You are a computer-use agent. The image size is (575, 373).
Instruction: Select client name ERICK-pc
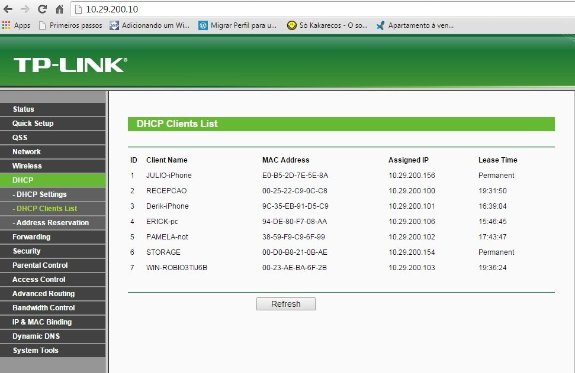point(162,222)
